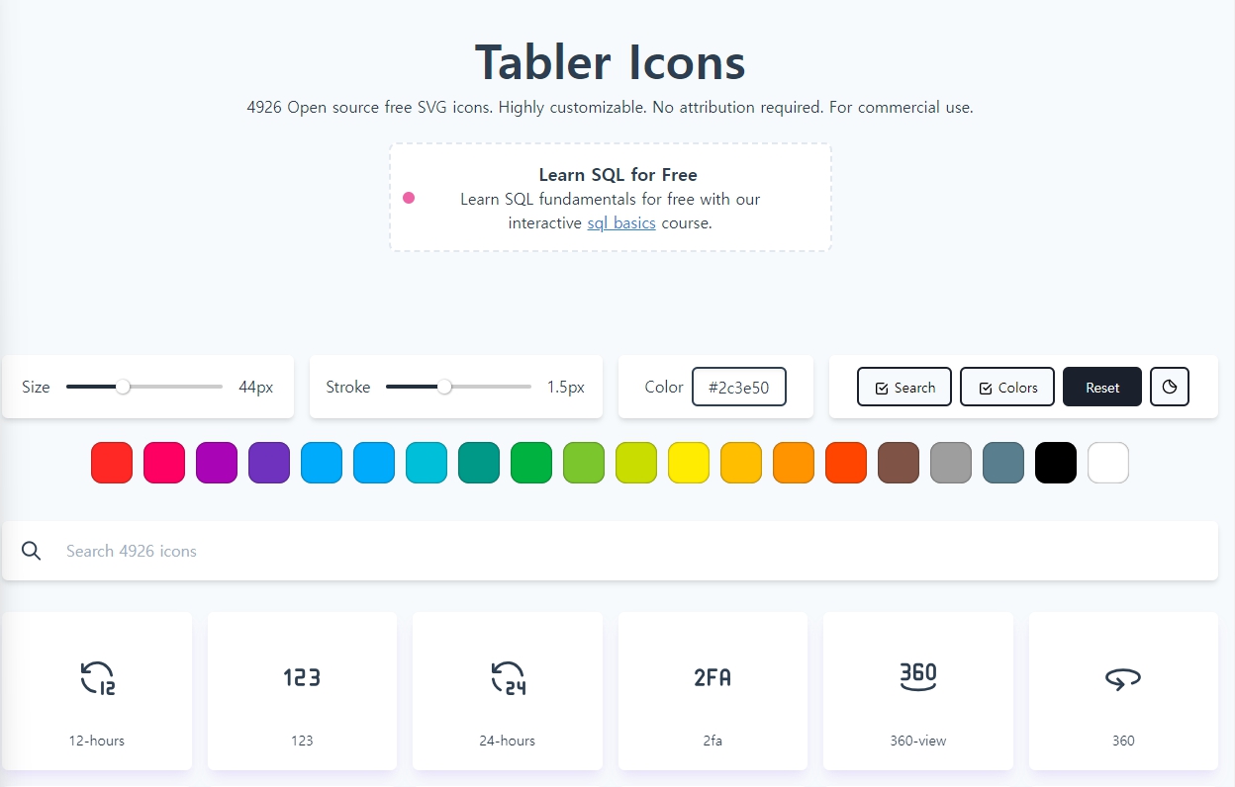
Task: Select the yellow color swatch
Action: (689, 462)
